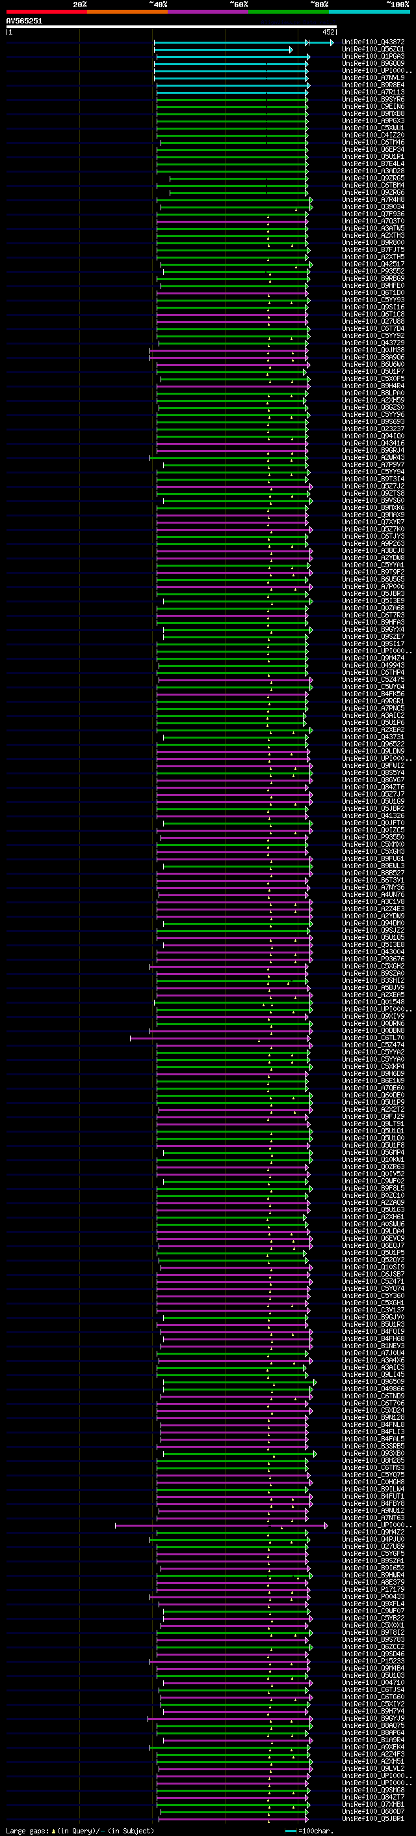
Task: Select the UniRef100_A7R4H8 label
Action: (372, 199)
